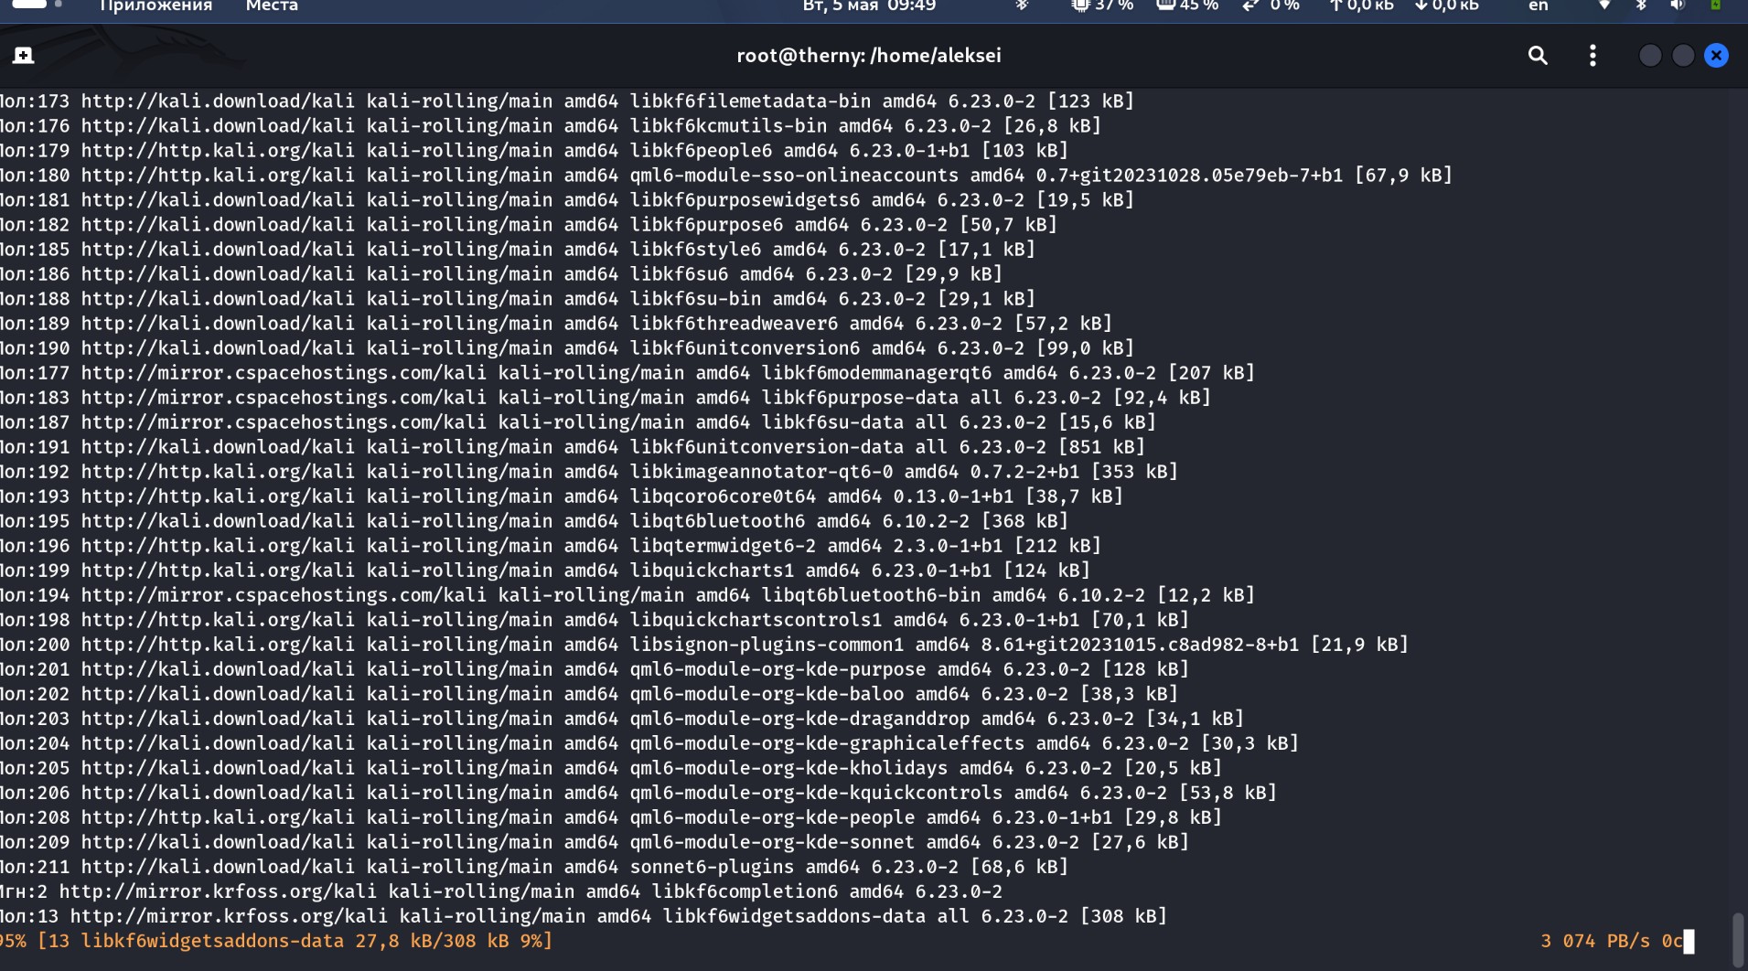This screenshot has height=971, width=1748.
Task: Click the libkf6unitconversion-data package line
Action: pyautogui.click(x=573, y=447)
